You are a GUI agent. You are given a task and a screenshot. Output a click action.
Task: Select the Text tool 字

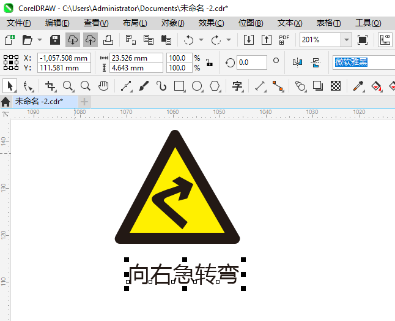(238, 86)
